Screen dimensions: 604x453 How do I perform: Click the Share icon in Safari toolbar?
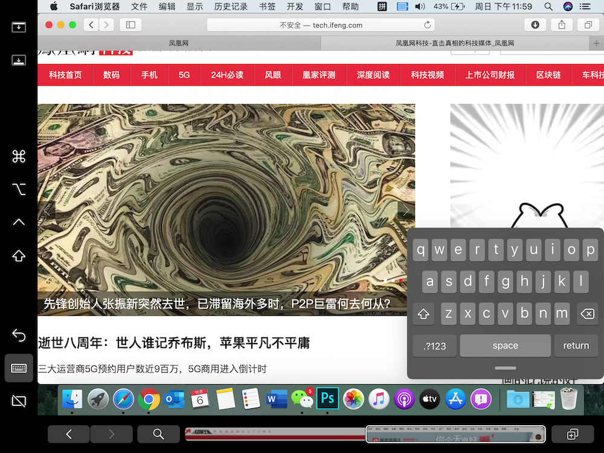(562, 25)
